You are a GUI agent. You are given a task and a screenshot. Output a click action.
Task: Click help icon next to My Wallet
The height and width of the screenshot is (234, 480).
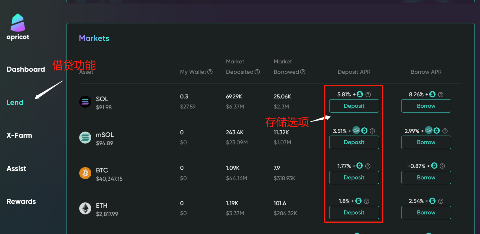click(210, 72)
